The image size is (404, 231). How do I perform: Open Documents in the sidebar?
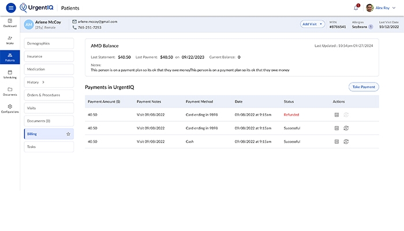pos(10,91)
